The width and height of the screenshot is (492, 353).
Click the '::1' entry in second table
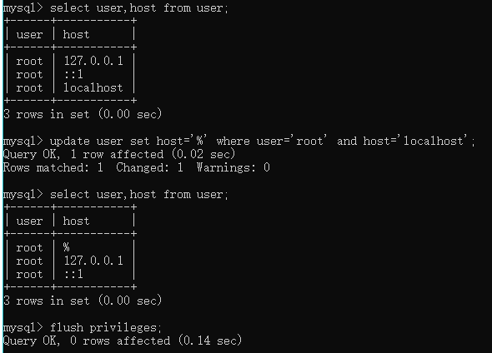(73, 275)
